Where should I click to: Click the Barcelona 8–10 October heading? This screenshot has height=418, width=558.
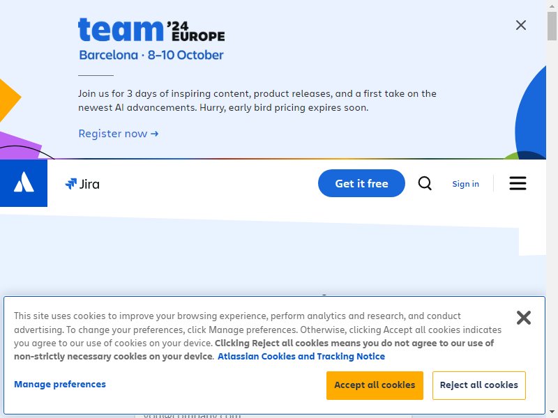(x=151, y=55)
